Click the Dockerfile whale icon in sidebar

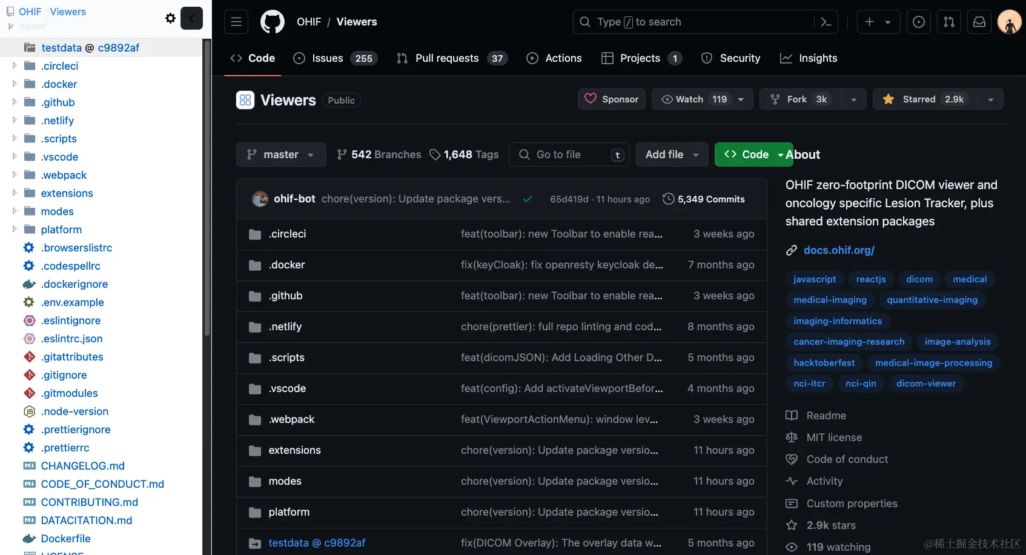pyautogui.click(x=29, y=539)
